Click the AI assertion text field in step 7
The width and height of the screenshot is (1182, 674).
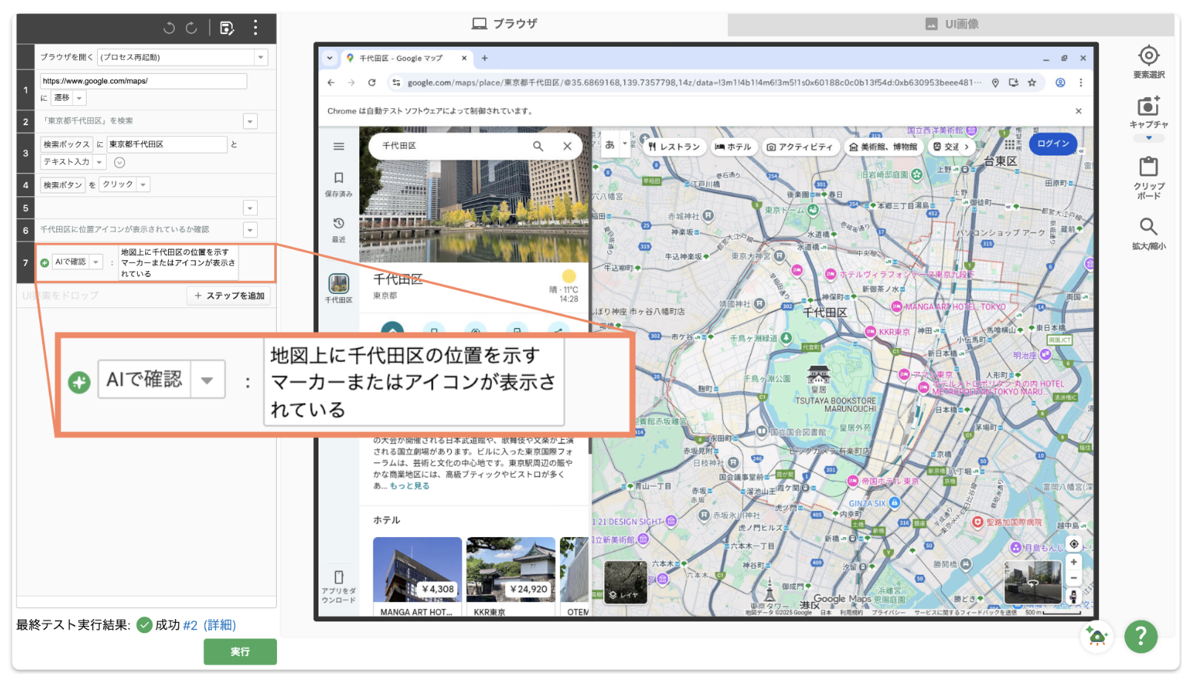tap(178, 263)
